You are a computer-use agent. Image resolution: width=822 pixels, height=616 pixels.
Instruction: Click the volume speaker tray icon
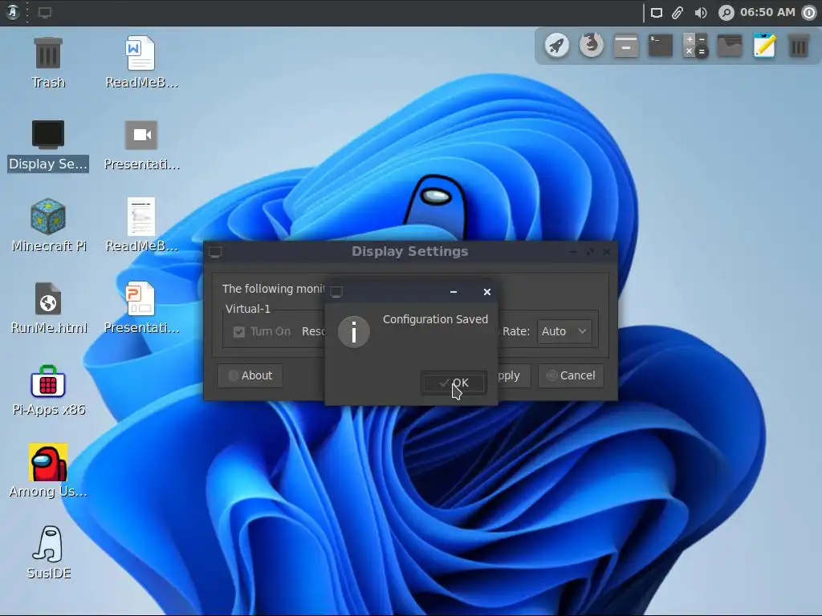point(700,13)
